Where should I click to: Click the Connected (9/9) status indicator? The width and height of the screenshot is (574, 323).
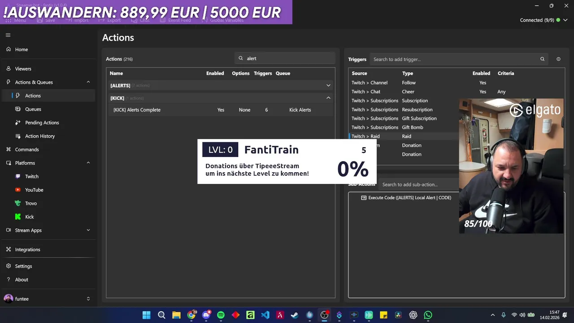pyautogui.click(x=540, y=20)
